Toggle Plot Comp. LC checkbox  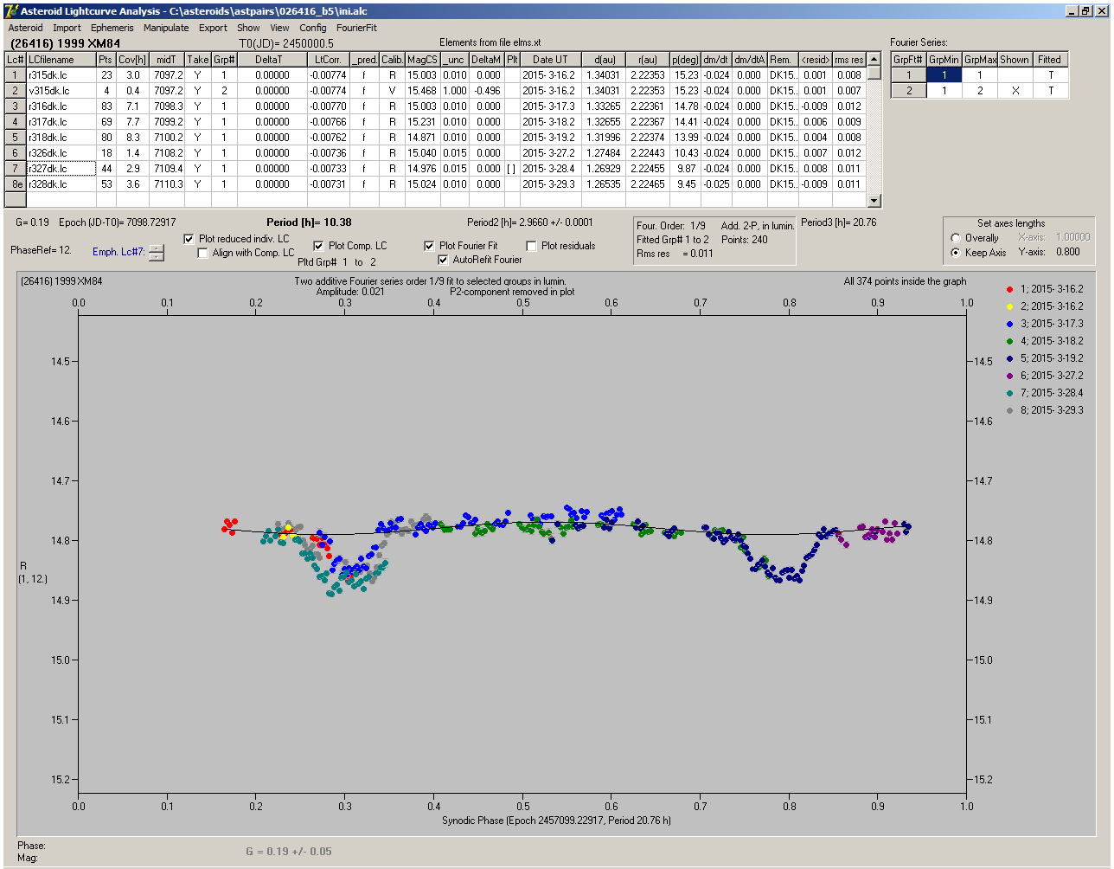tap(318, 246)
